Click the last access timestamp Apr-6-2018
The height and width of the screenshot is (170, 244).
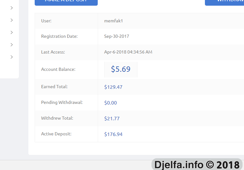[x=128, y=52]
